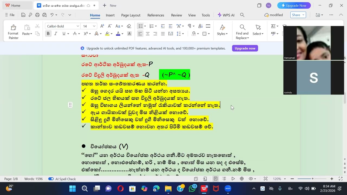347x195 pixels.
Task: Align text left
Action: (140, 34)
